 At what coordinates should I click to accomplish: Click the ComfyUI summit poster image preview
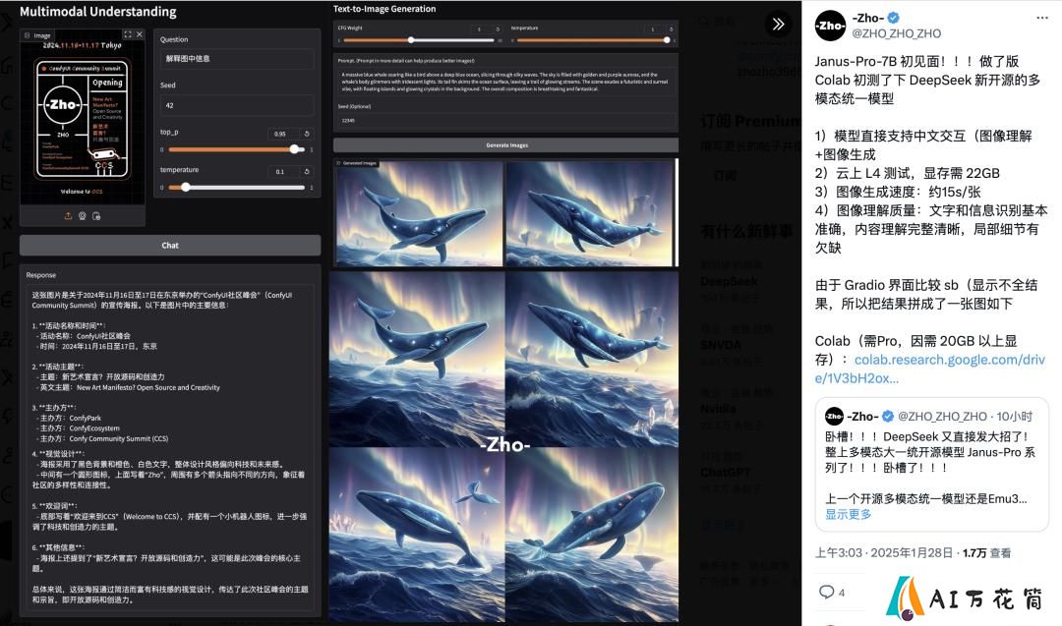[x=83, y=121]
